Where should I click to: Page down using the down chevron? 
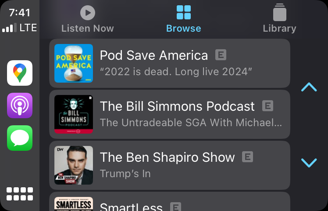(309, 163)
